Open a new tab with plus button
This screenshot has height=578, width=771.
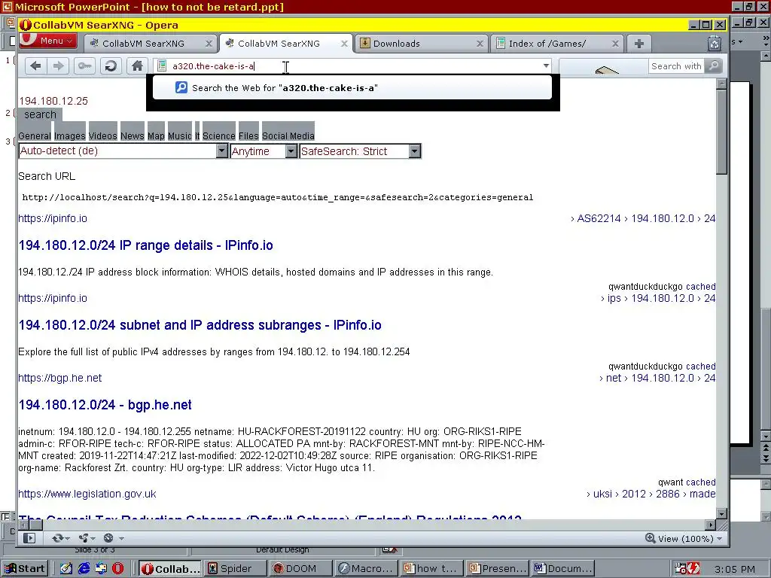638,44
